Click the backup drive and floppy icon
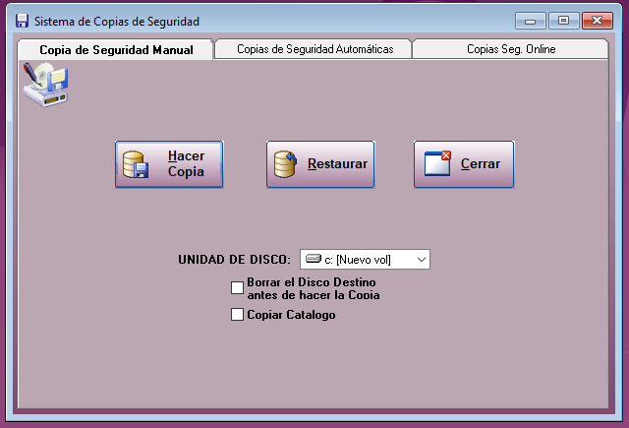 point(45,84)
